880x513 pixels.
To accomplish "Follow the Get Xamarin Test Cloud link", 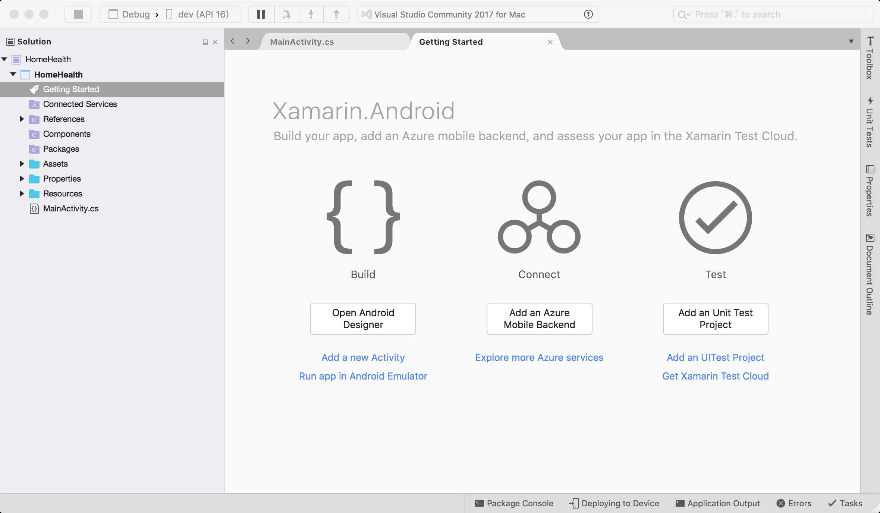I will (716, 376).
